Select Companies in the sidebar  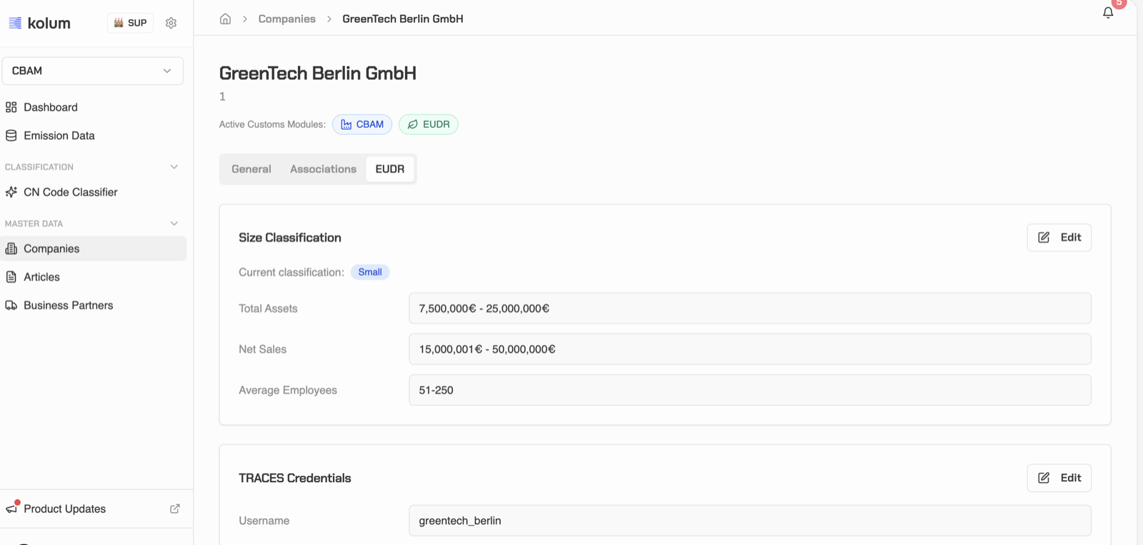[93, 248]
